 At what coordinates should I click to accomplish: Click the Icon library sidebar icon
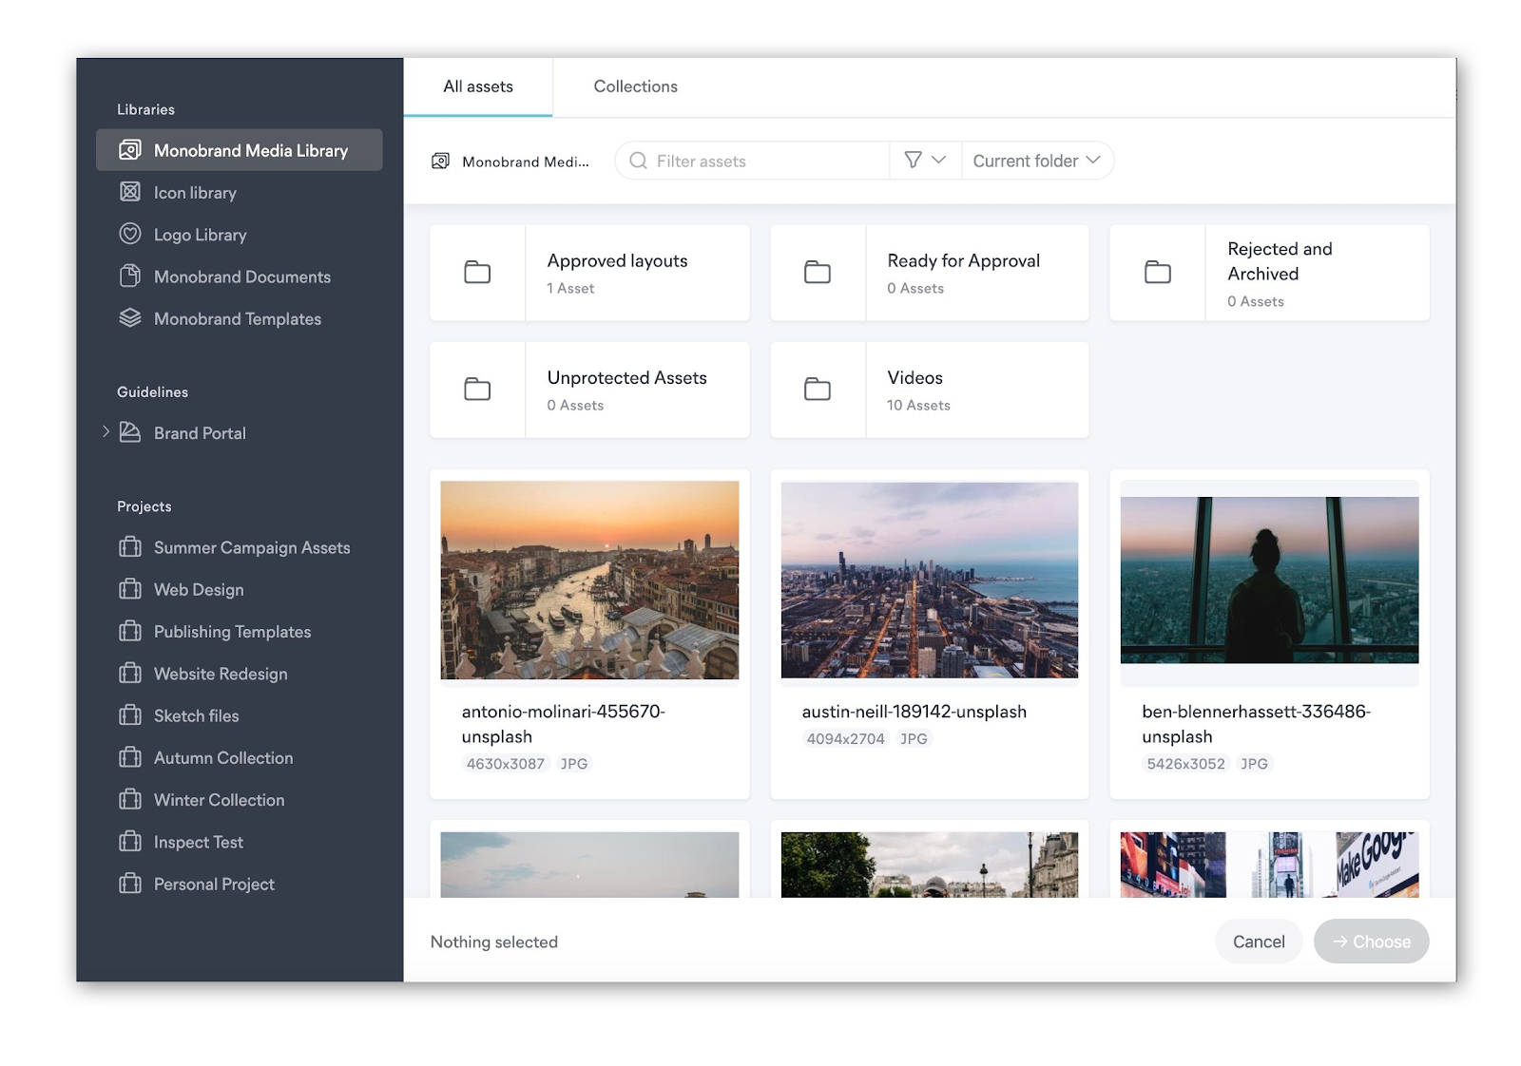pyautogui.click(x=130, y=192)
